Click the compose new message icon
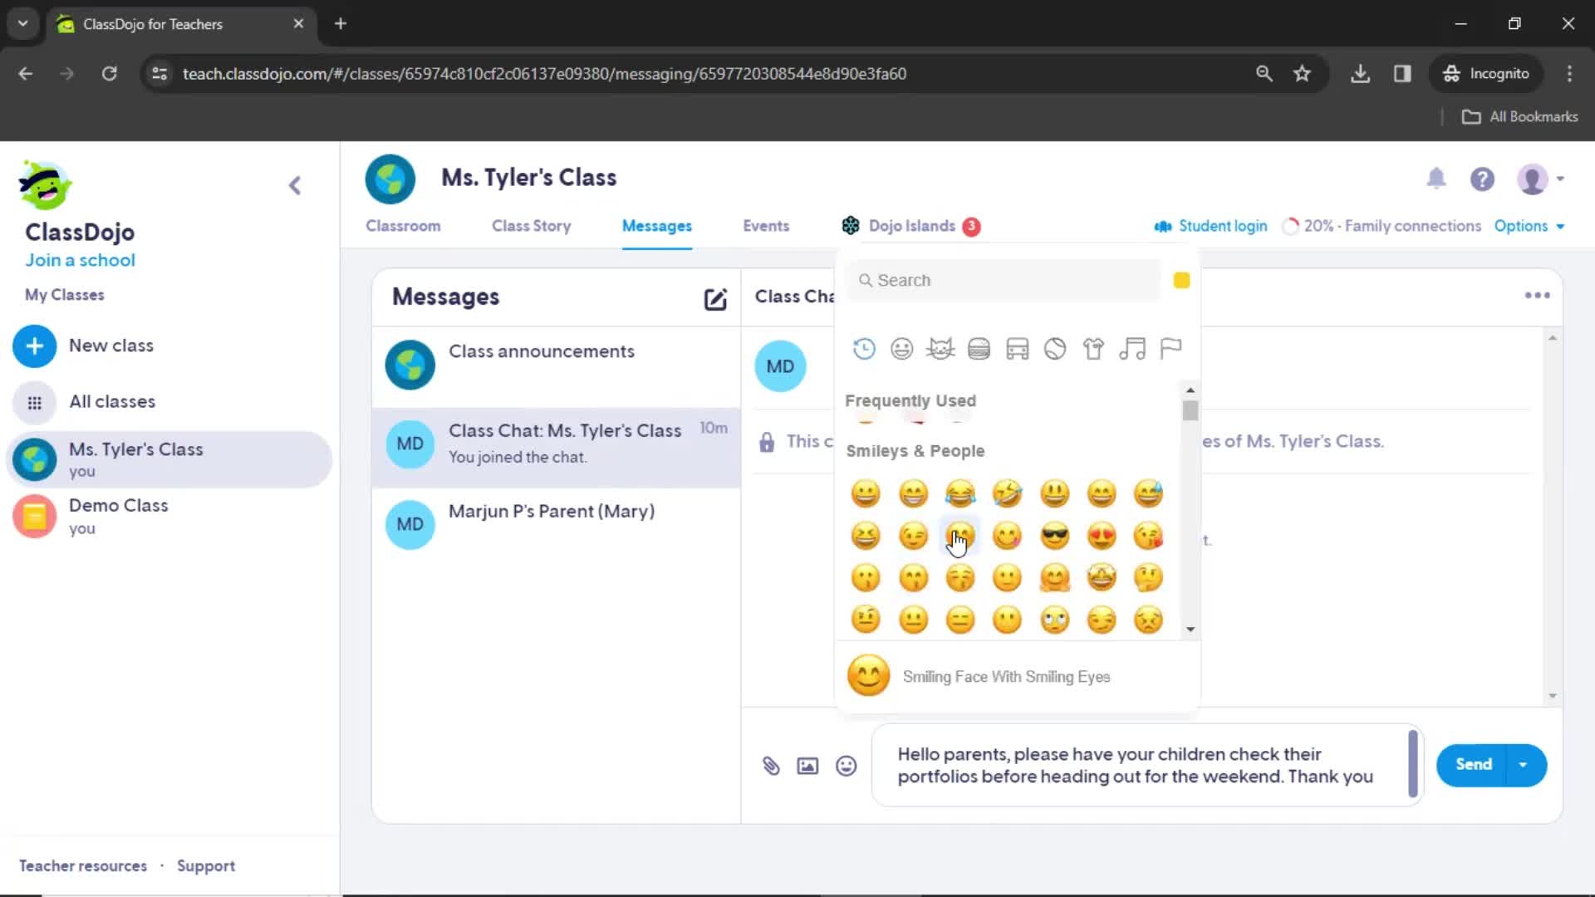Image resolution: width=1595 pixels, height=897 pixels. [715, 299]
